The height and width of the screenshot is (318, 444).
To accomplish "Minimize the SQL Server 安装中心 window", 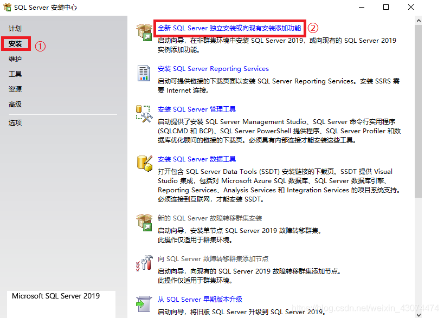I will pos(362,7).
